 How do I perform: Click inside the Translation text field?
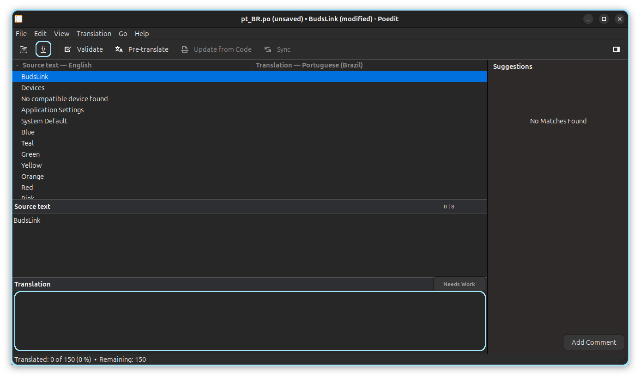(249, 321)
